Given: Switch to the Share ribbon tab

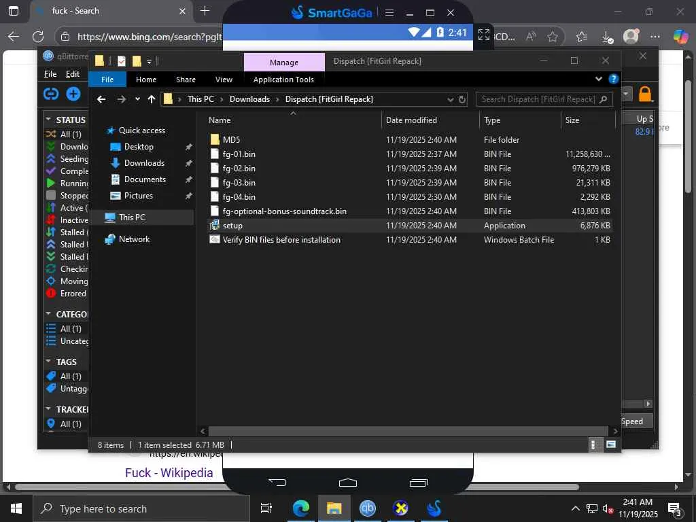Looking at the screenshot, I should [x=186, y=80].
